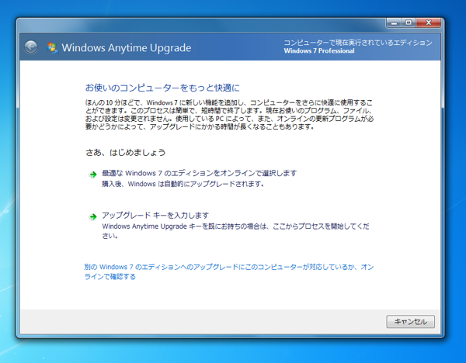This screenshot has width=466, height=363.
Task: Click the さあ、はじめましょう heading
Action: coord(125,153)
